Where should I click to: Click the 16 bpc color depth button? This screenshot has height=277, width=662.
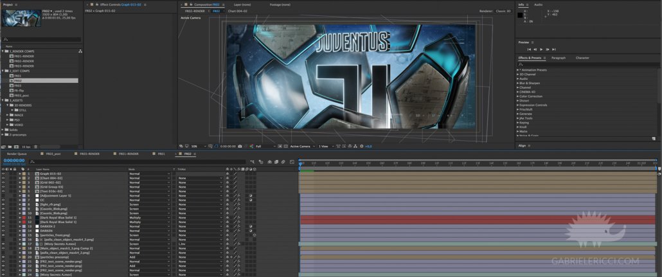[x=26, y=147]
